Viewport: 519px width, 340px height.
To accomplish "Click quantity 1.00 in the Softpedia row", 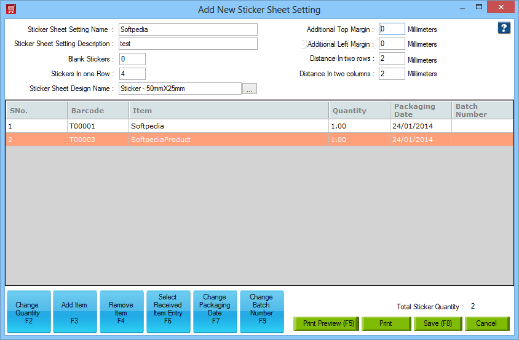I will 360,126.
